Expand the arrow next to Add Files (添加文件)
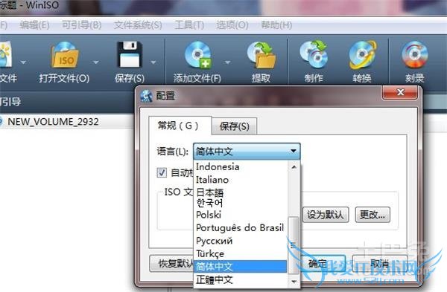 tap(227, 62)
